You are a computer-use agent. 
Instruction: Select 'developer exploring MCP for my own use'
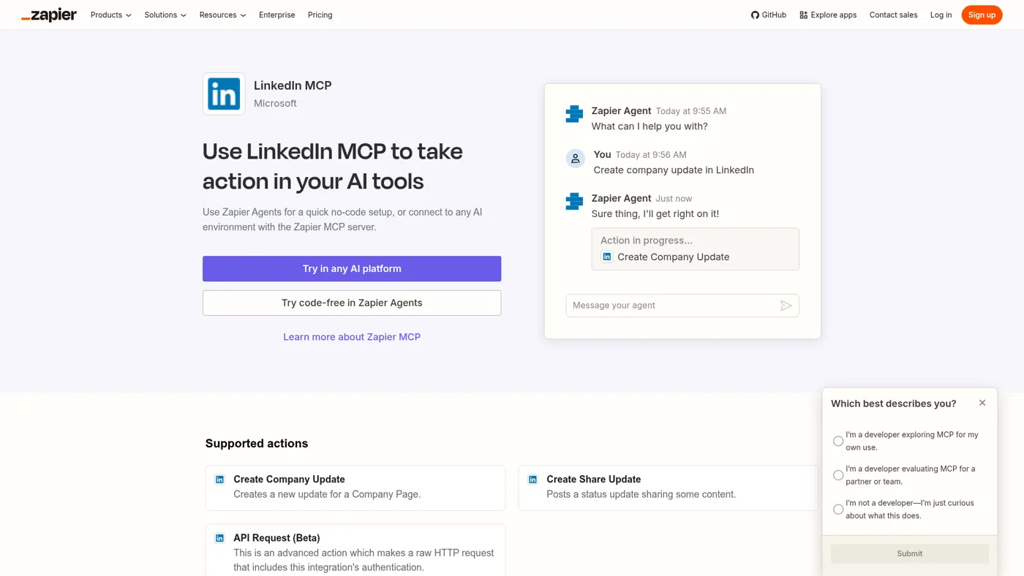pos(838,441)
